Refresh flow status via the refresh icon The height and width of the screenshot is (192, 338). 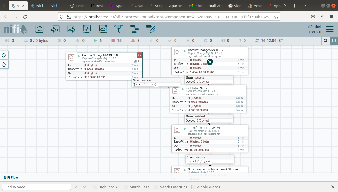click(x=257, y=40)
